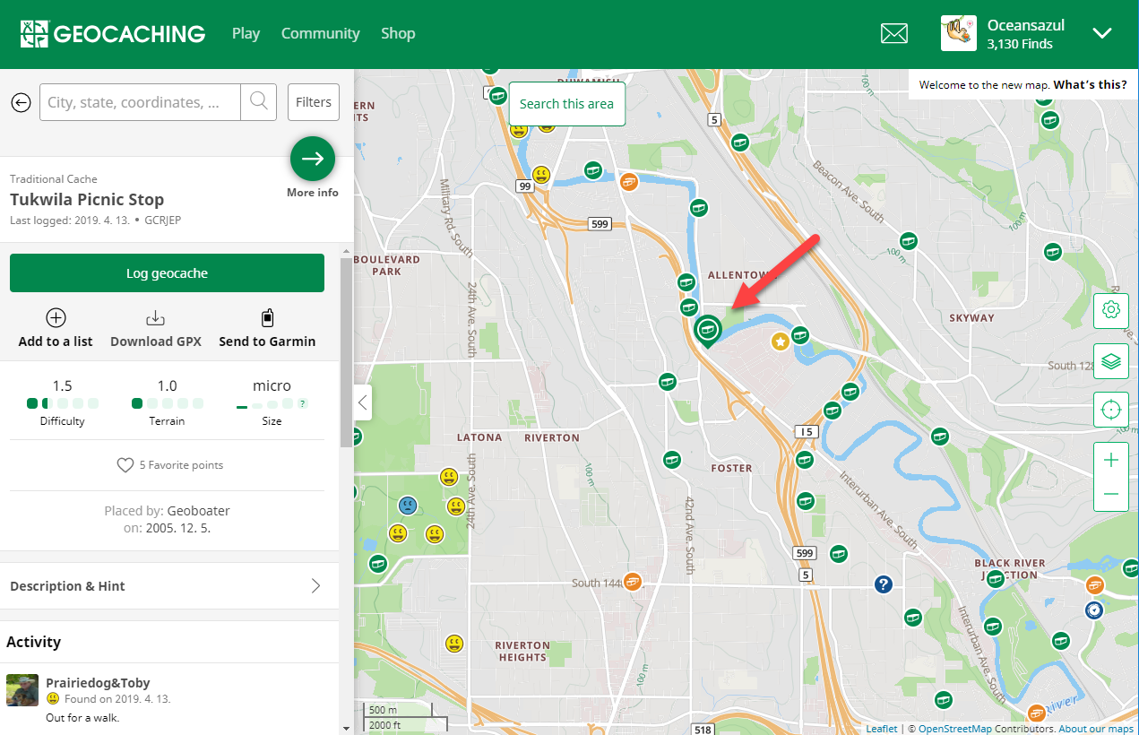Click the magnifier search button
This screenshot has height=735, width=1139.
pos(259,102)
